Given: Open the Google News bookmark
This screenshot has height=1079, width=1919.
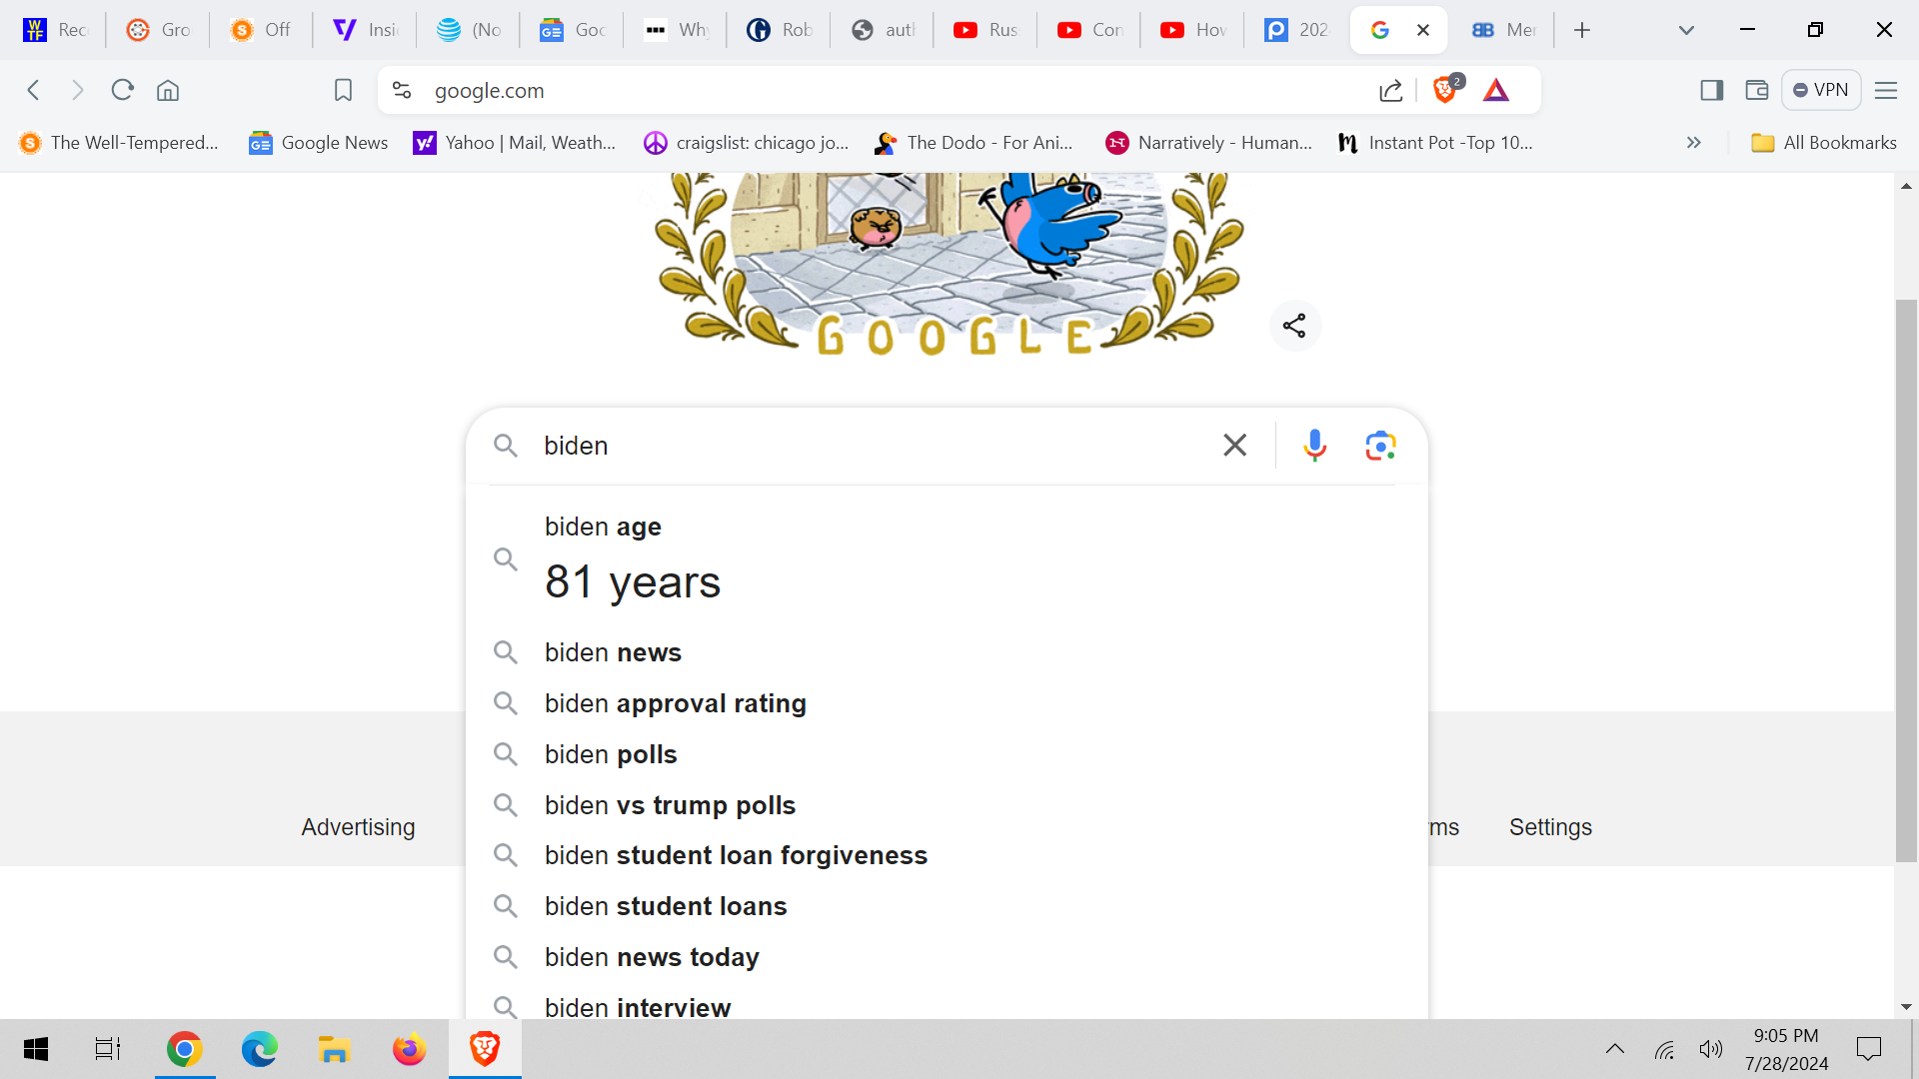Looking at the screenshot, I should tap(319, 143).
